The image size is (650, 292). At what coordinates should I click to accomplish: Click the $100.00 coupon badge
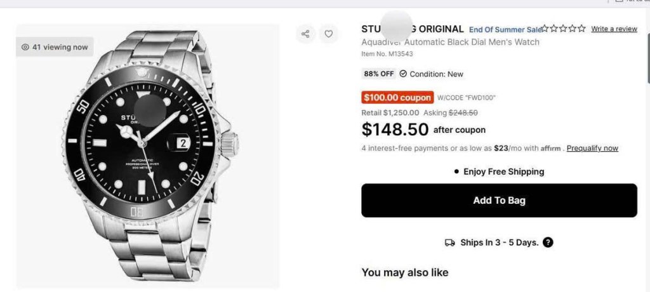pos(397,98)
